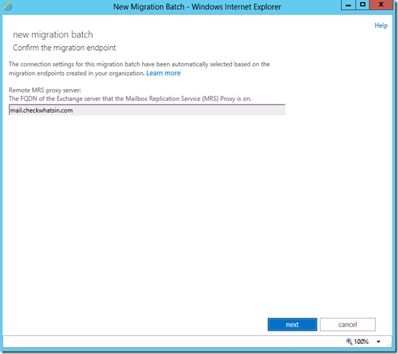Focus the mail.checkwhatsin.com server field
Image resolution: width=398 pixels, height=354 pixels.
(147, 110)
